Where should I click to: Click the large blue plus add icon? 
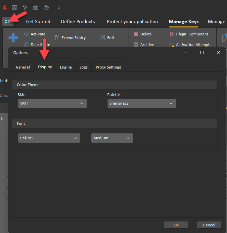coord(13,38)
